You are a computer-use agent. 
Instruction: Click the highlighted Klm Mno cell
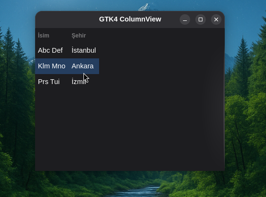[52, 66]
